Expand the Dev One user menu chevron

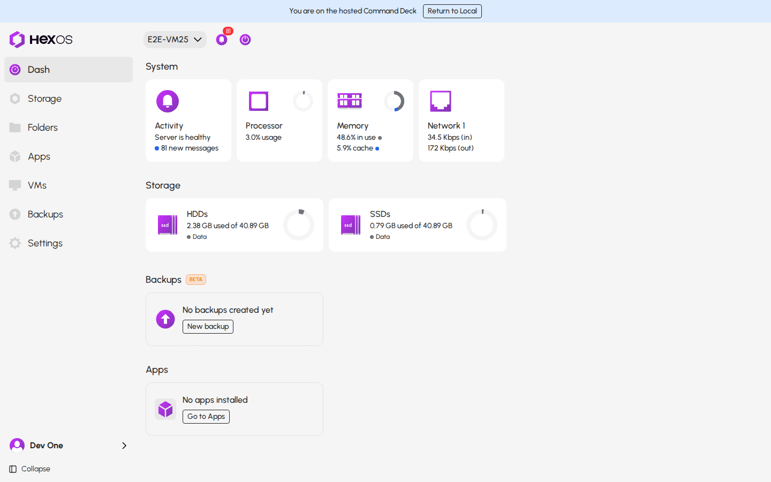[124, 446]
